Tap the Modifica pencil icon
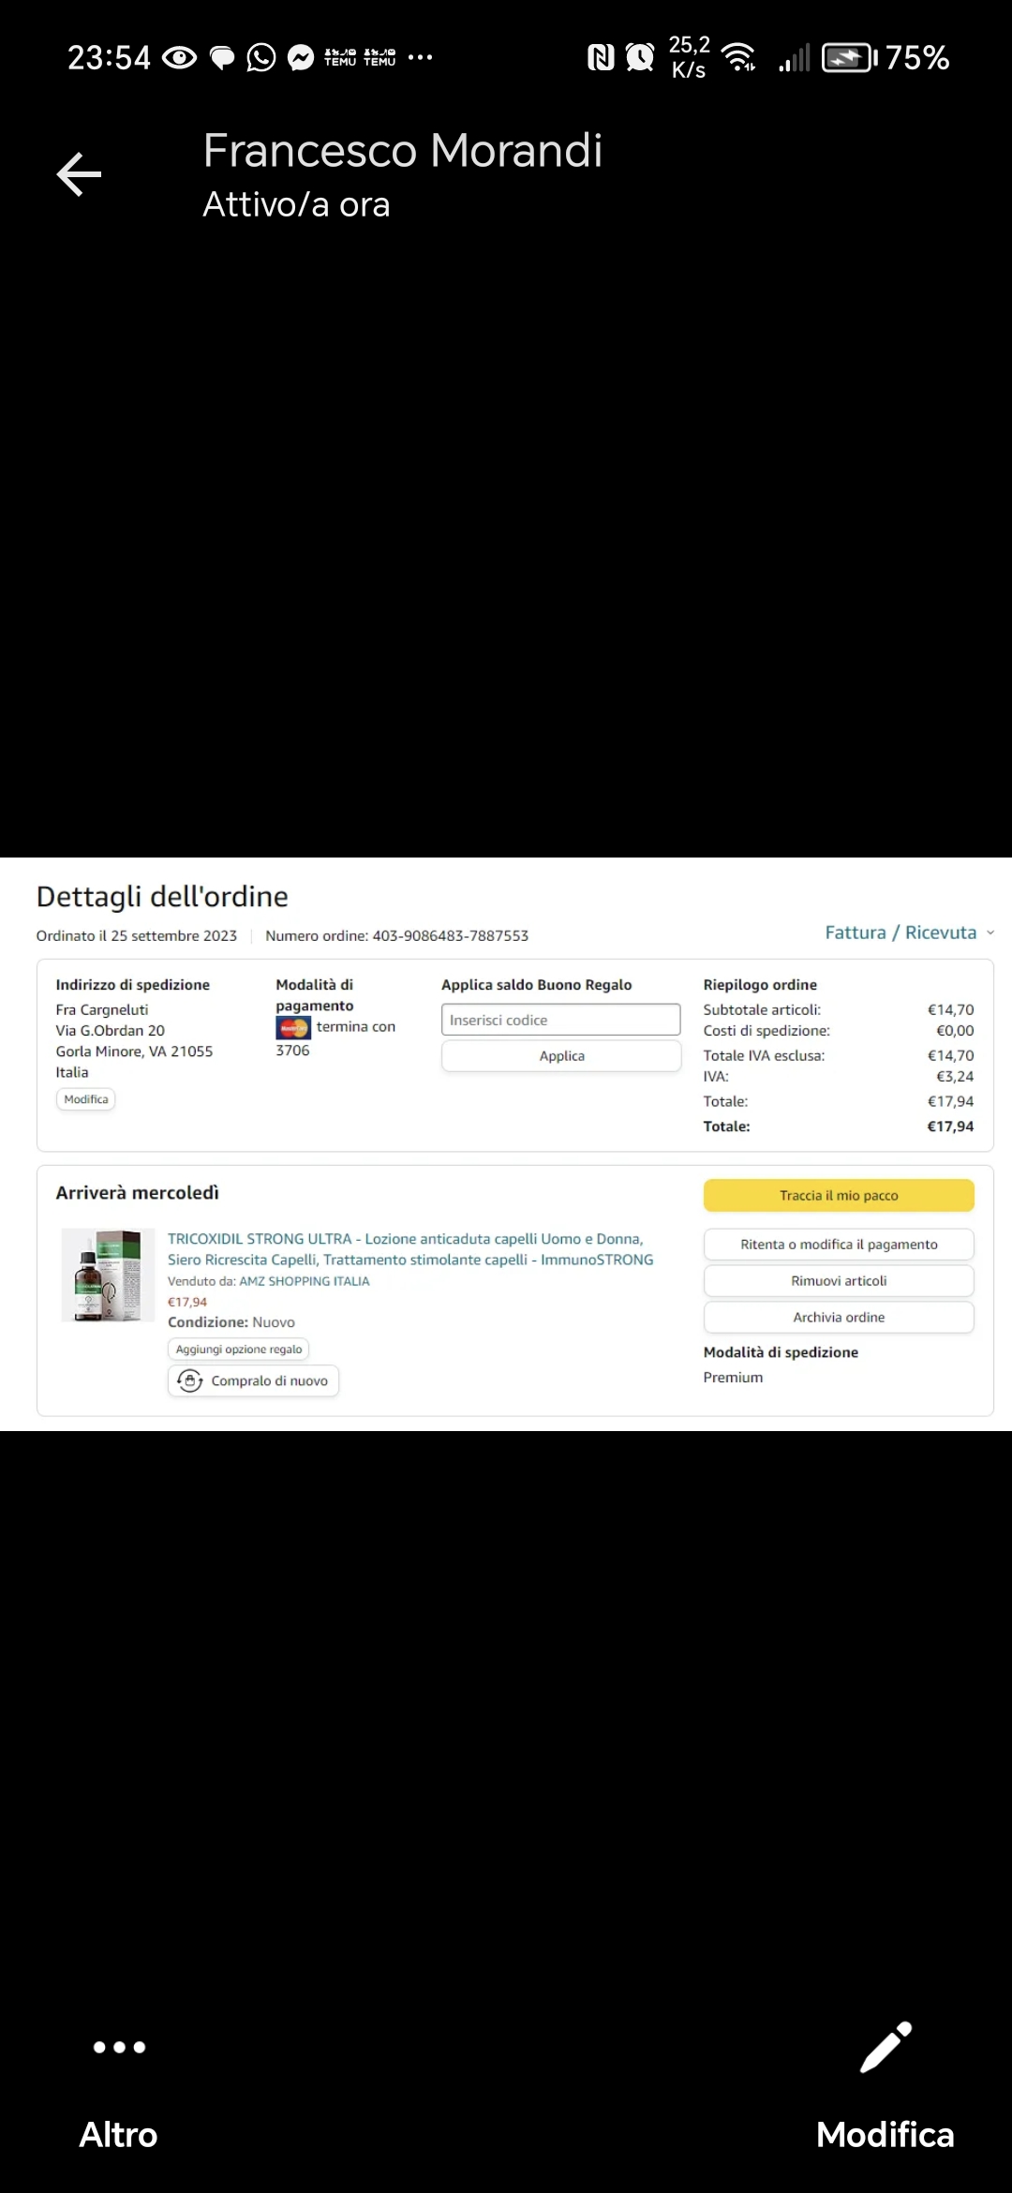The image size is (1012, 2193). click(885, 2047)
